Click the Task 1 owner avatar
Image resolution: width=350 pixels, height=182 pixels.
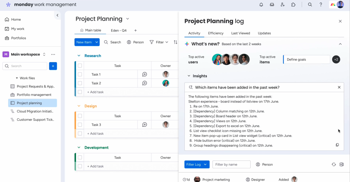(166, 74)
